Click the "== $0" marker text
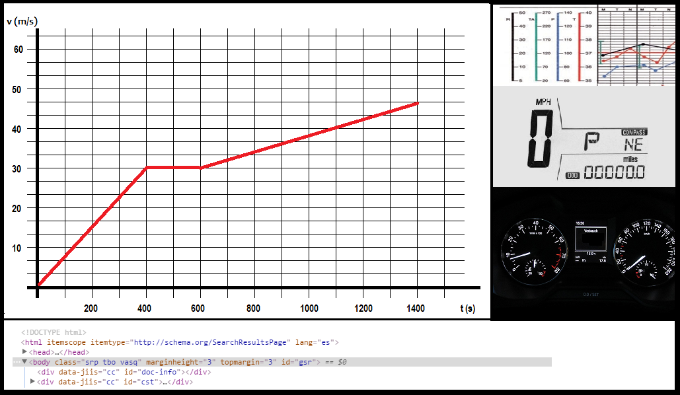Screen dimensions: 680x395 (x=336, y=361)
